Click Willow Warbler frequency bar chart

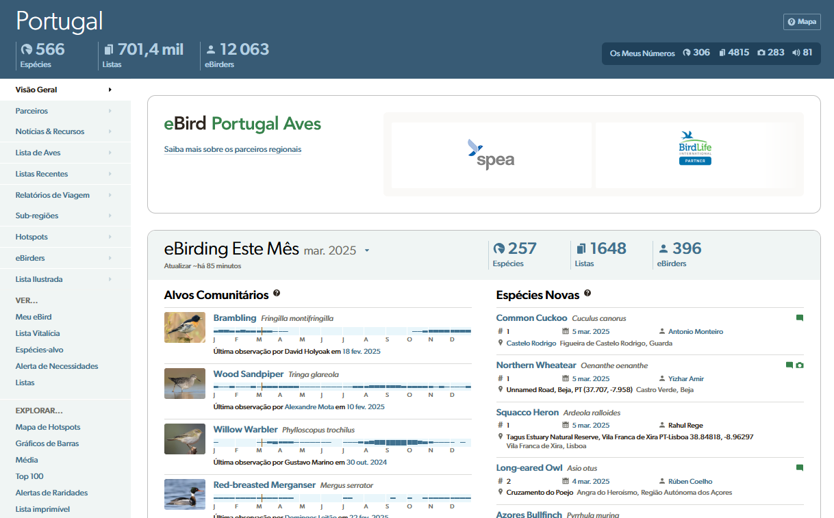tap(342, 443)
